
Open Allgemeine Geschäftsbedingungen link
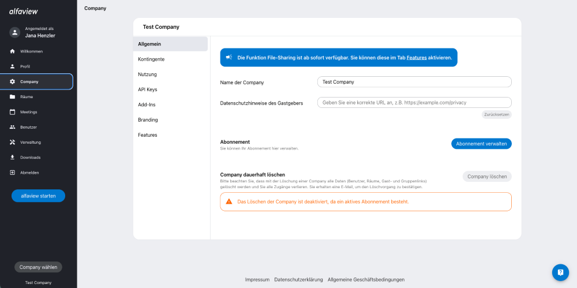[x=366, y=279]
